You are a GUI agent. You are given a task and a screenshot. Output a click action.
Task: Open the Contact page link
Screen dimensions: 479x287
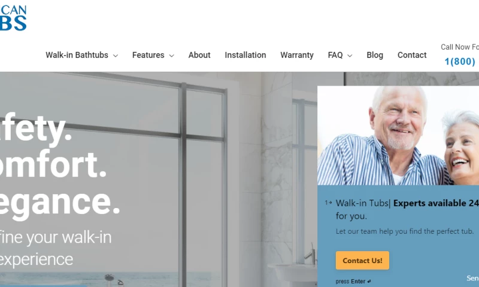(x=412, y=55)
